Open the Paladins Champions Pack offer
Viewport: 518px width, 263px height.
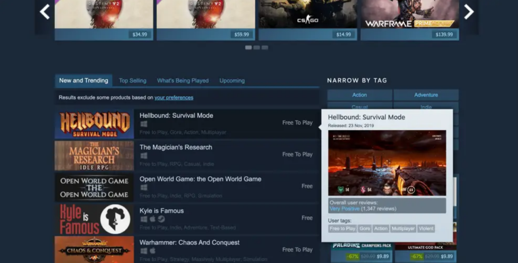coord(362,252)
